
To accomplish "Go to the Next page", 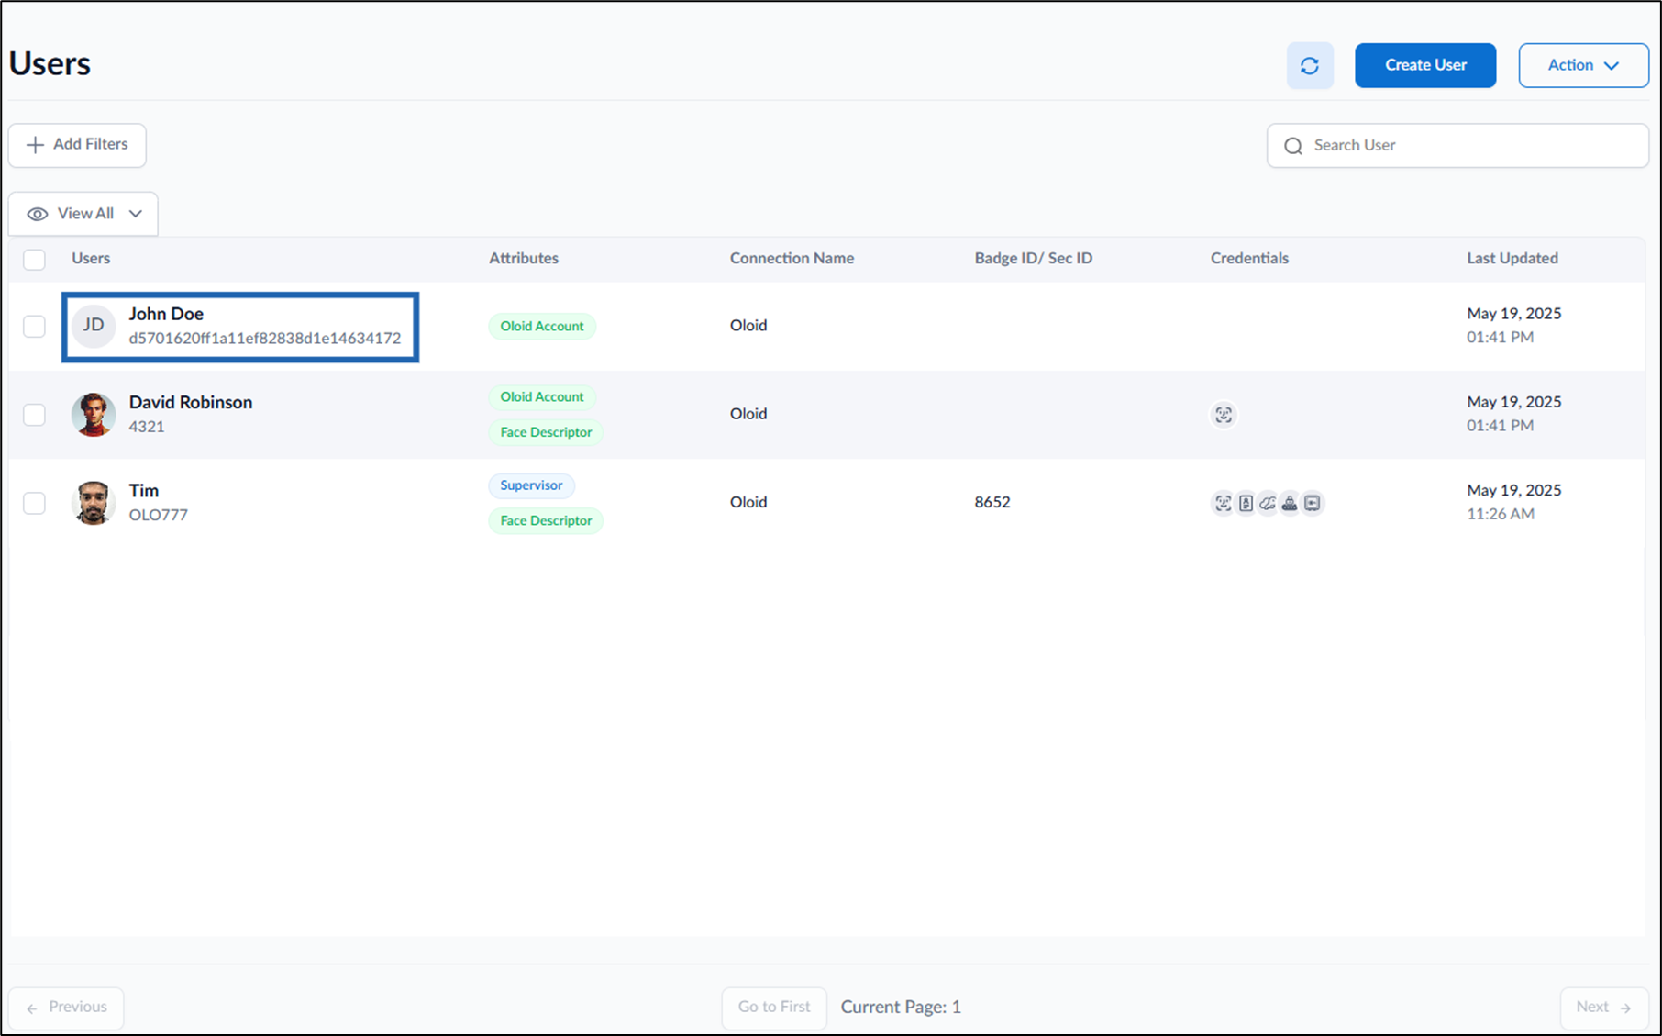I will (x=1603, y=1008).
